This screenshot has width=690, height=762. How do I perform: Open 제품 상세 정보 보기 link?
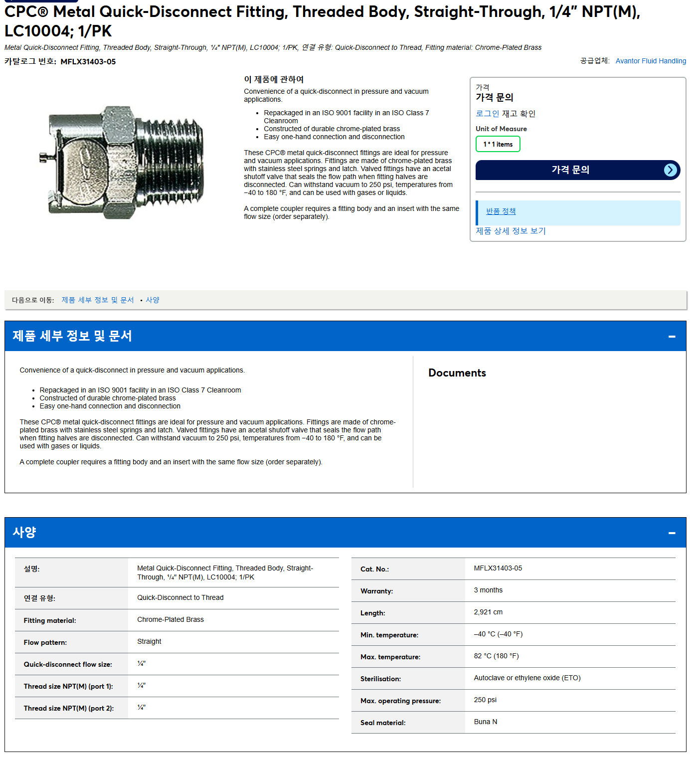pos(511,231)
